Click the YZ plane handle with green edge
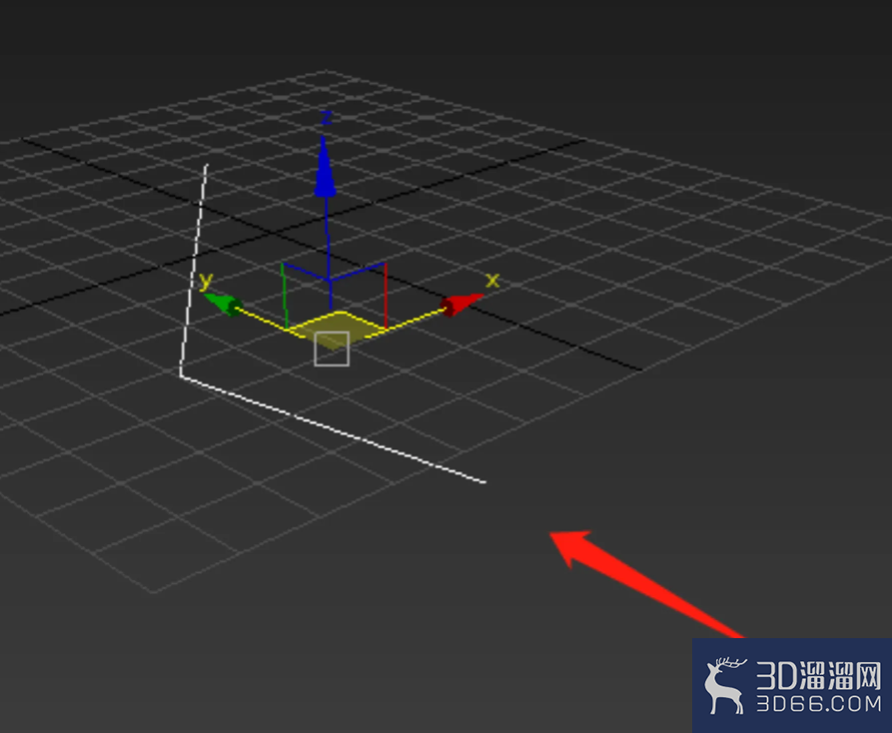The image size is (892, 733). (x=305, y=296)
